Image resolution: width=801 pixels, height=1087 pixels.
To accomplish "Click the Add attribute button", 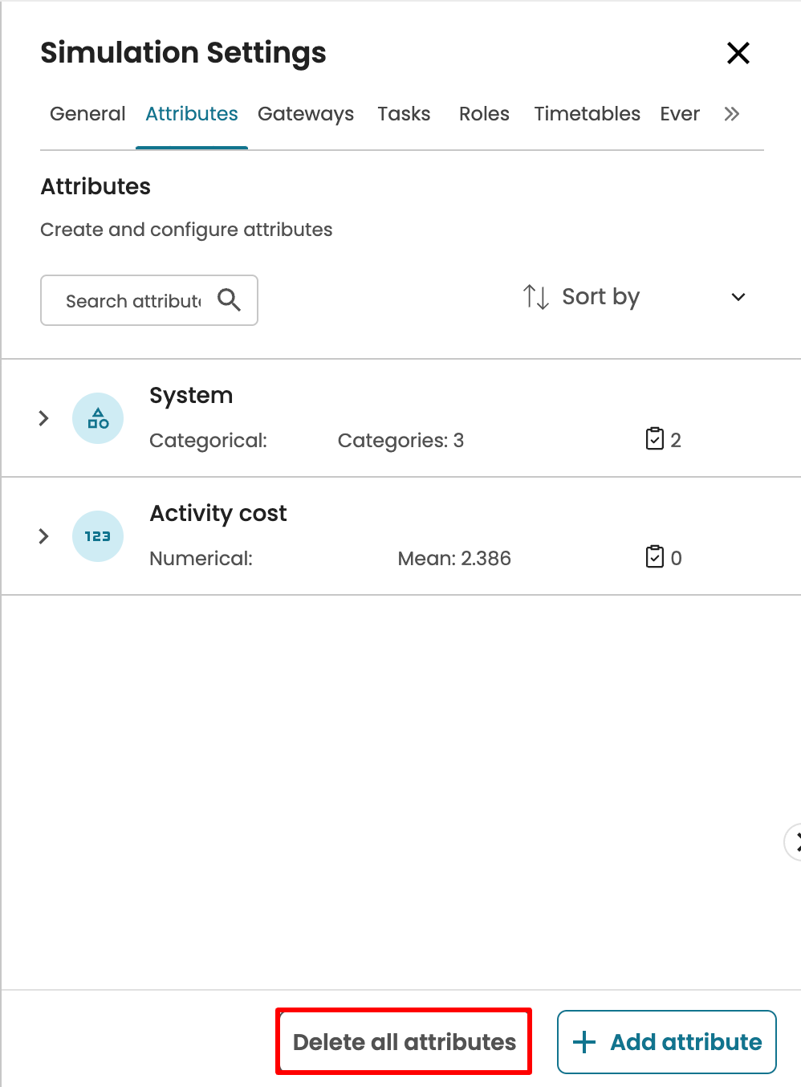I will pos(666,1041).
